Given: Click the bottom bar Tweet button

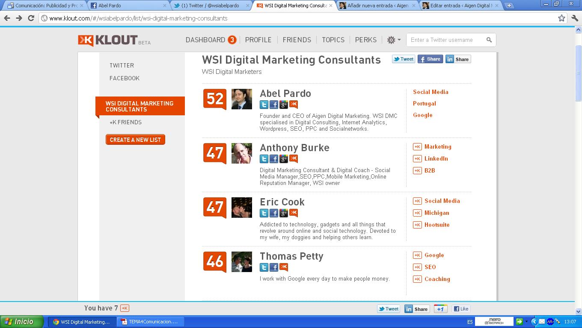Looking at the screenshot, I should (389, 309).
